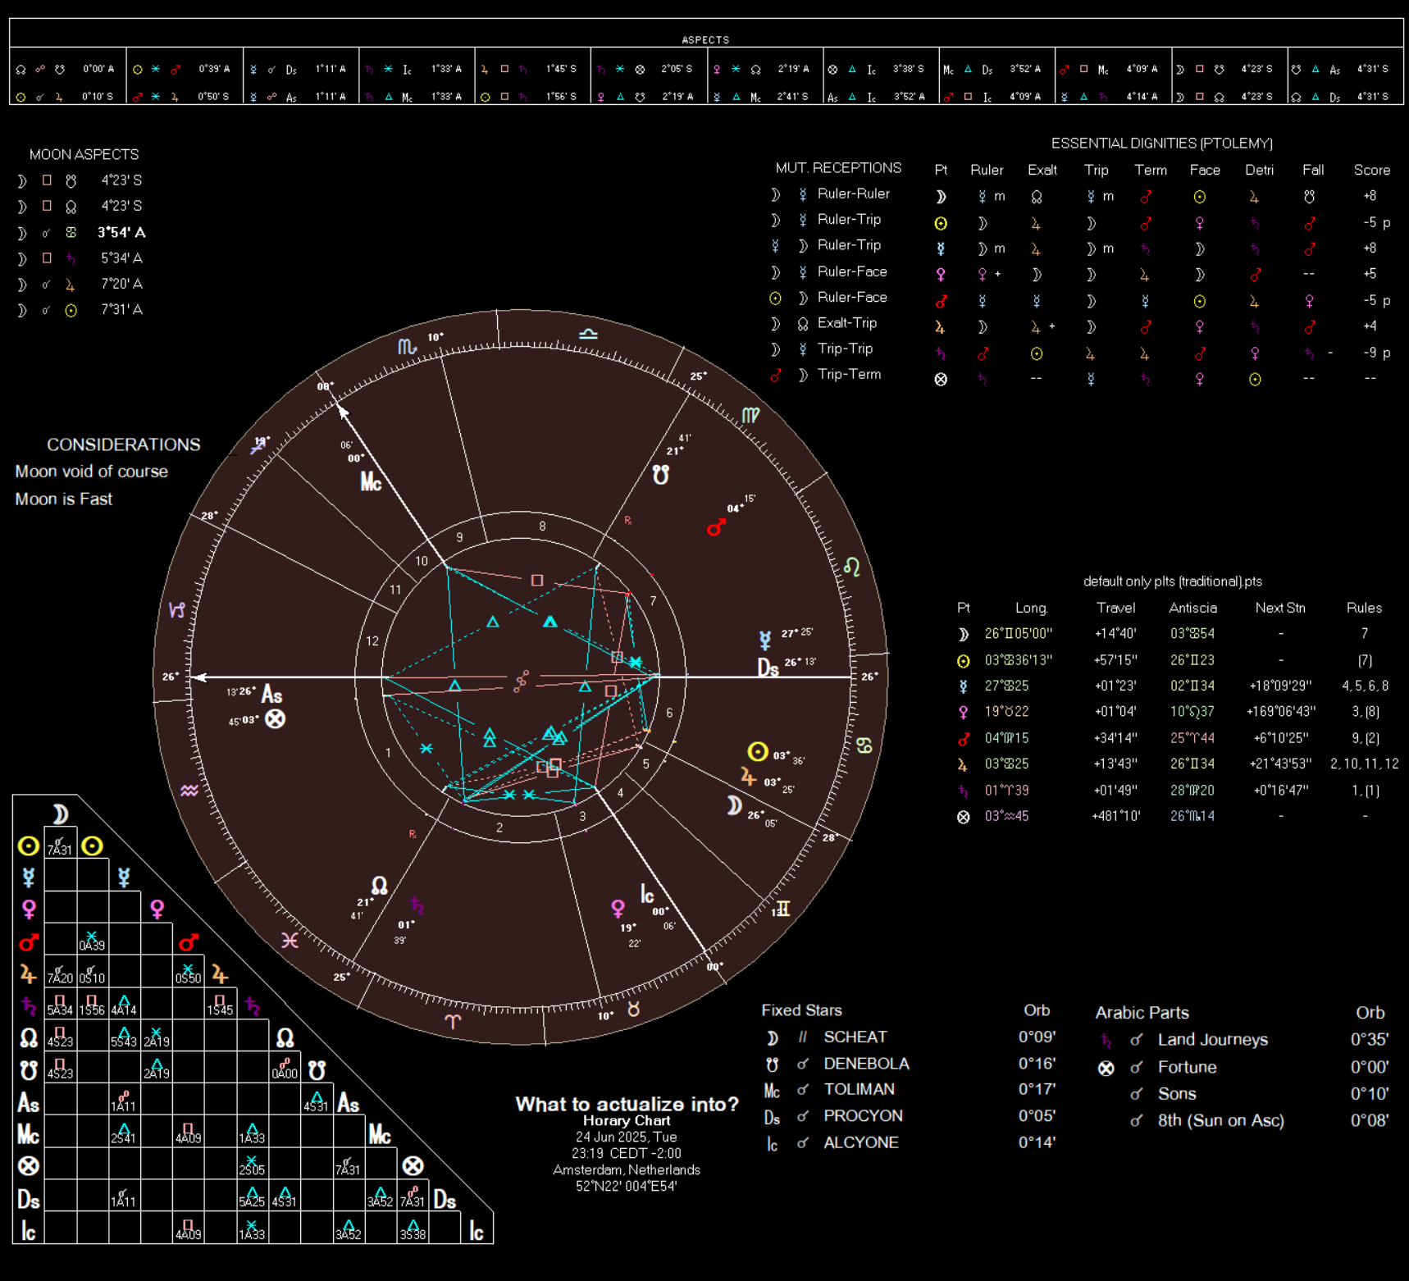This screenshot has width=1409, height=1281.
Task: Click the Ds descendant label in the wheel
Action: (x=768, y=668)
